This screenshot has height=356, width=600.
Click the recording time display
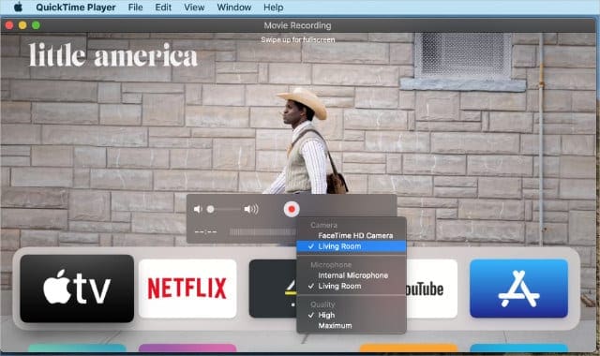coord(205,231)
